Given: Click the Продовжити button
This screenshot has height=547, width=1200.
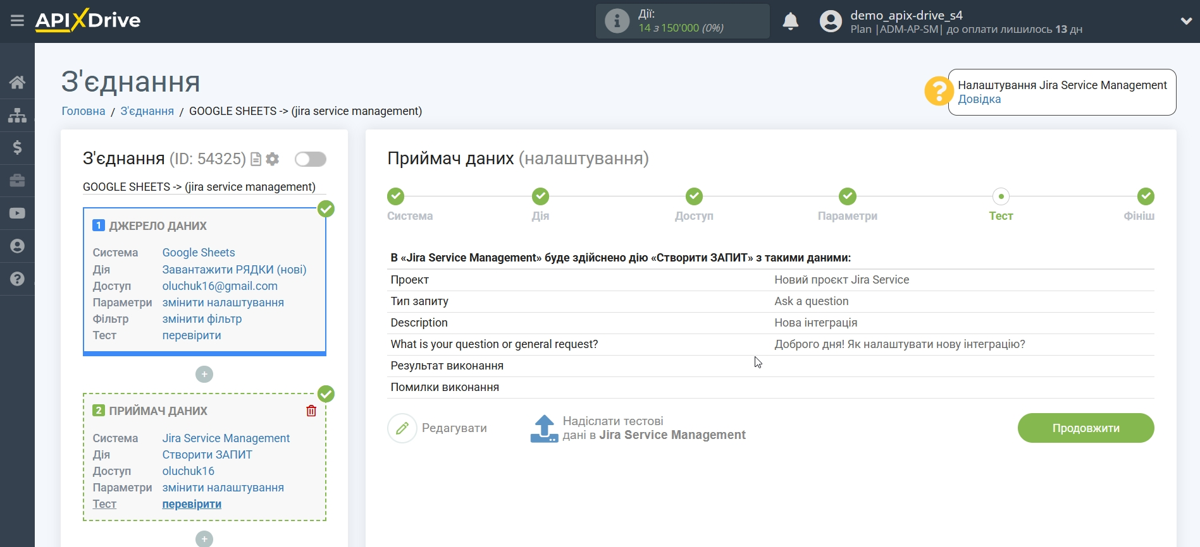Looking at the screenshot, I should click(1086, 428).
